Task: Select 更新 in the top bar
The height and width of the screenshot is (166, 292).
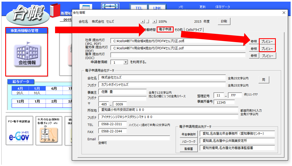Action: click(202, 7)
